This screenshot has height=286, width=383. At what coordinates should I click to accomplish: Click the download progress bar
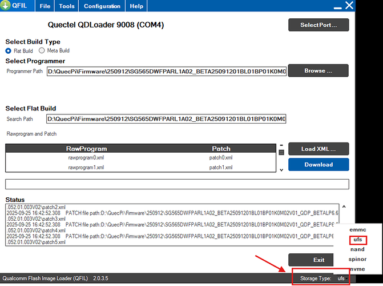[177, 184]
